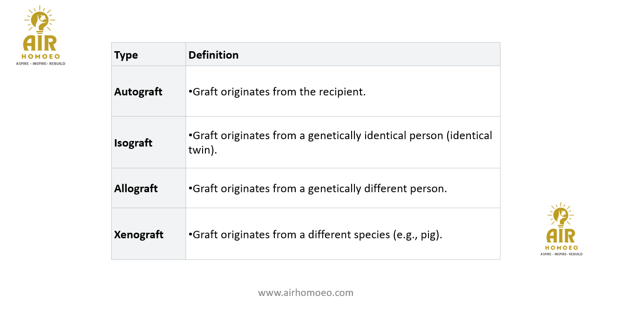Click the Isograft table cell
This screenshot has height=336, width=625.
point(133,143)
